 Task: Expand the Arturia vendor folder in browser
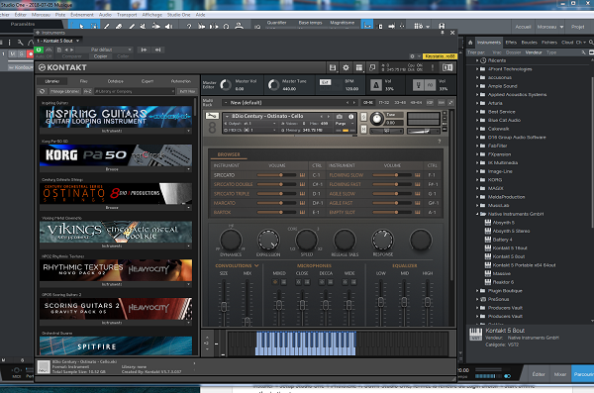pyautogui.click(x=477, y=103)
